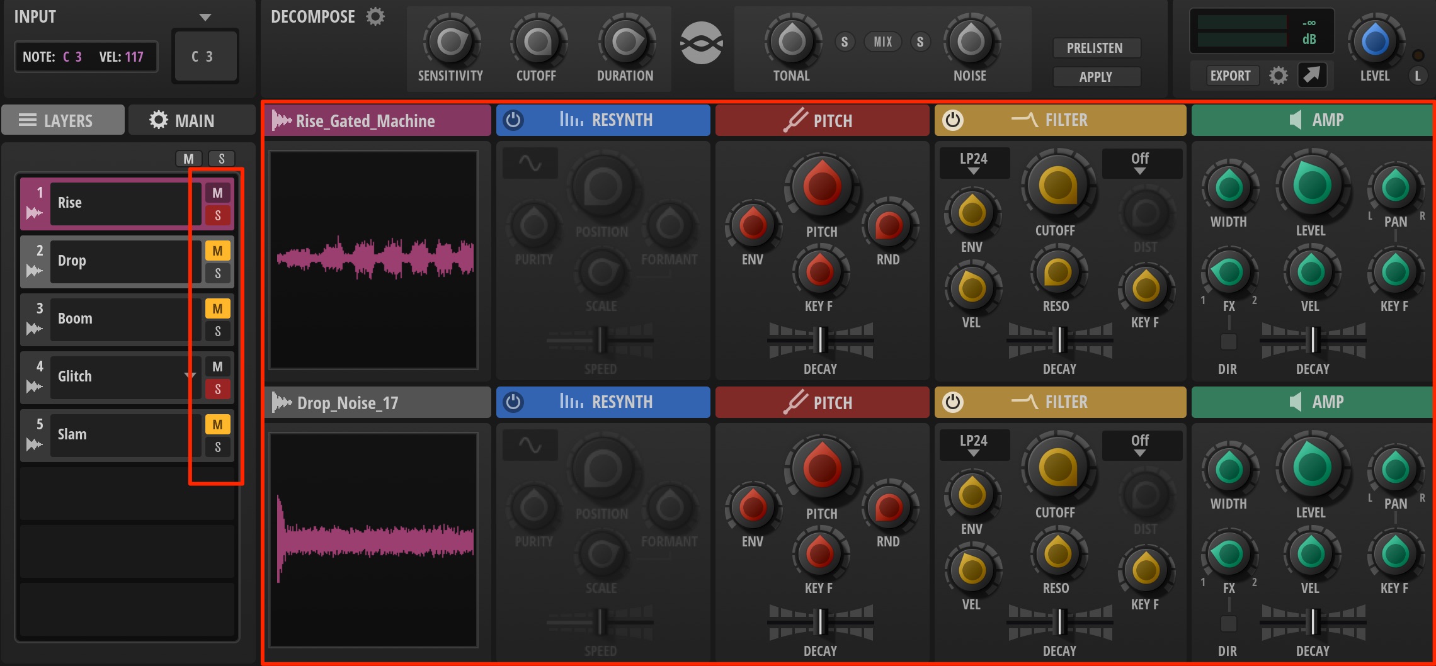Expand the Input dropdown arrow
1436x666 pixels.
point(205,18)
